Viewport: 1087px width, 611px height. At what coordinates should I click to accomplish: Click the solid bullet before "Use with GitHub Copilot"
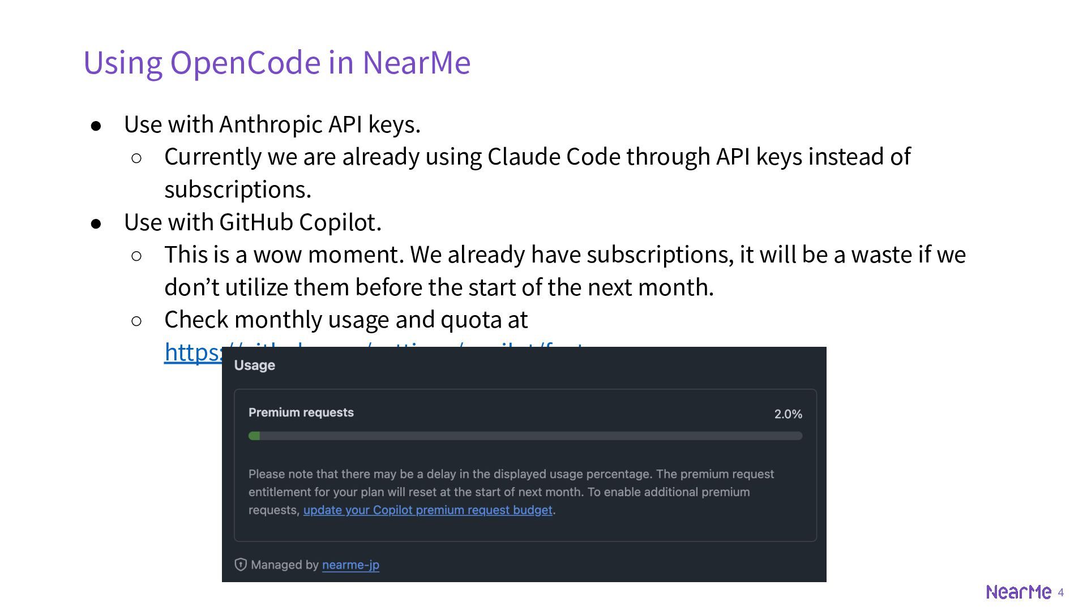pos(96,224)
